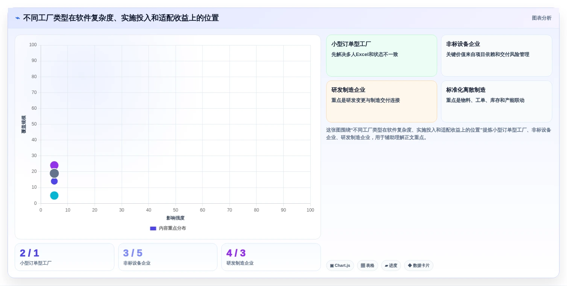Select the Chart.js tag chip

click(x=340, y=266)
